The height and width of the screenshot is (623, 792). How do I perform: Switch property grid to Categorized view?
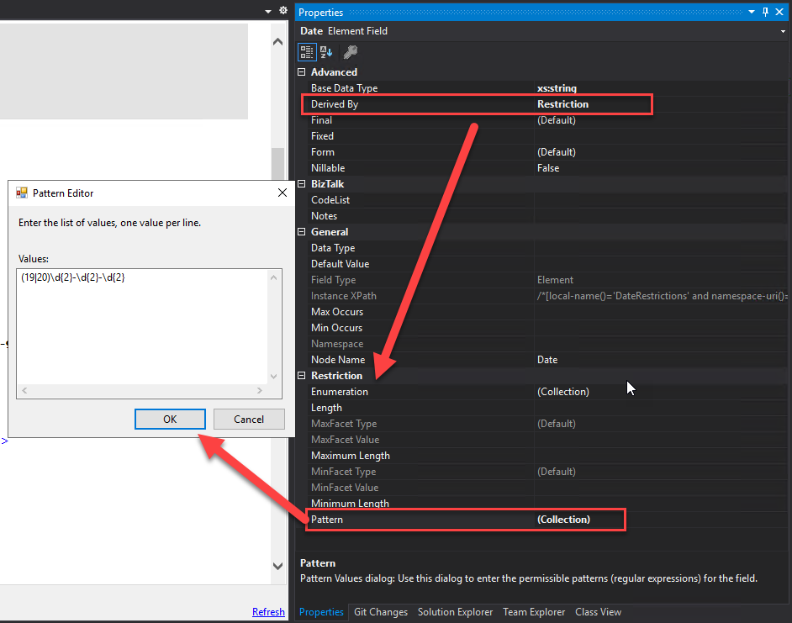click(x=308, y=52)
